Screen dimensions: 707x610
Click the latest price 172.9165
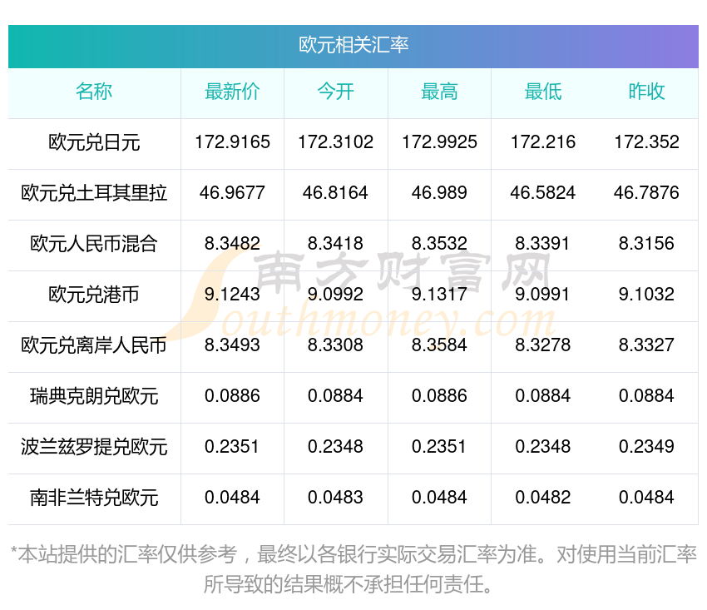(232, 142)
